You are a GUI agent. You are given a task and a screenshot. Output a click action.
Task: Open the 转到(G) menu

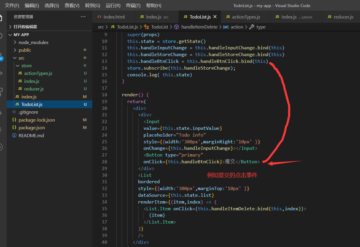pos(93,6)
